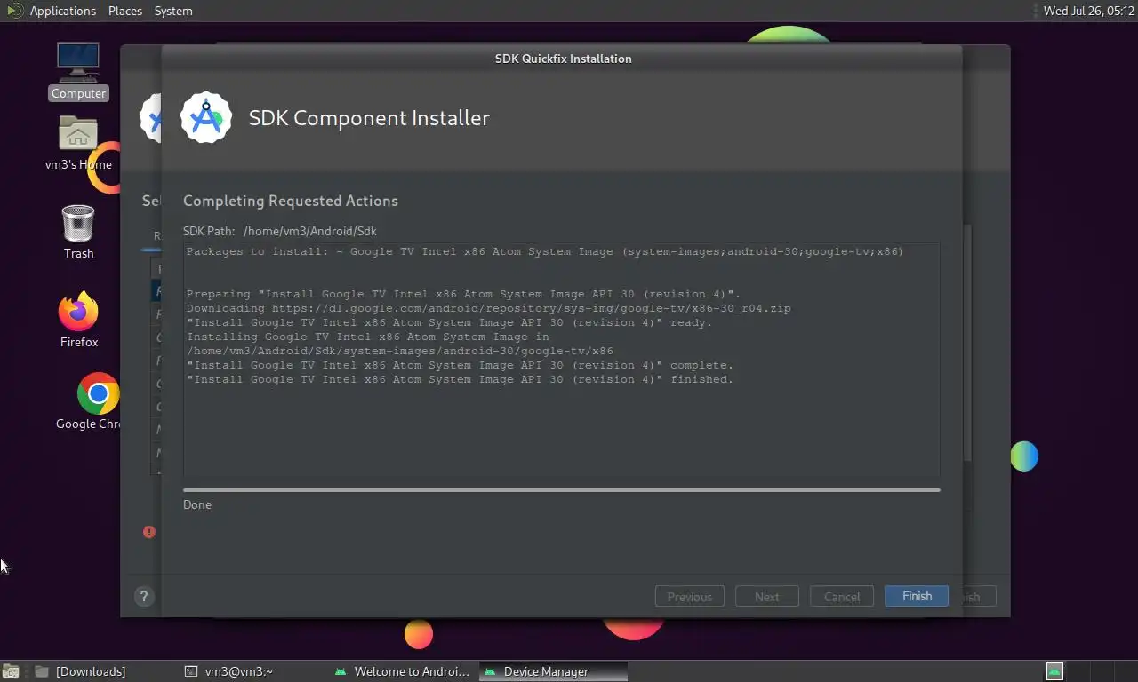Select the vm3's Home folder icon
Screen dimensions: 1138x682
tap(78, 142)
